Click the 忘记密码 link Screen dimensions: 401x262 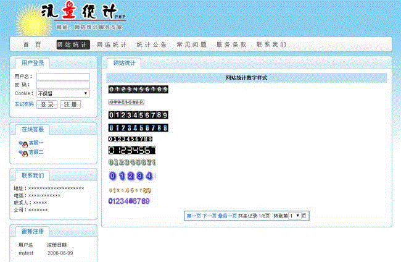coord(24,104)
